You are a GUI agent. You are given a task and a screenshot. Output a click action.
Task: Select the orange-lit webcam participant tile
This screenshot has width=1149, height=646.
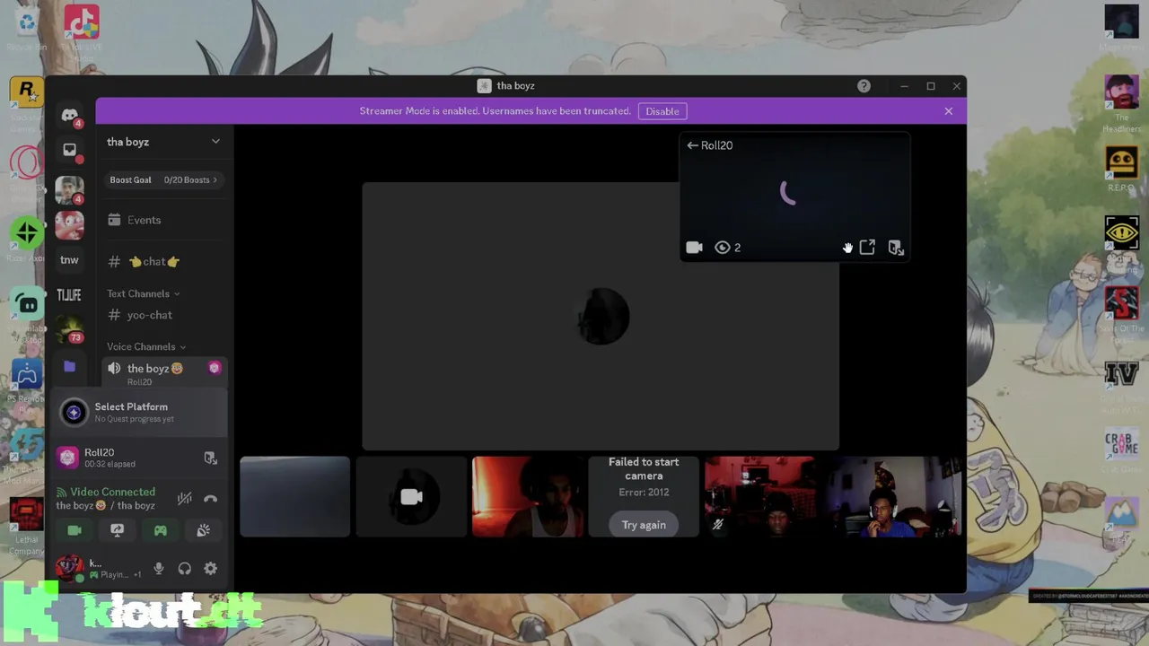click(528, 497)
